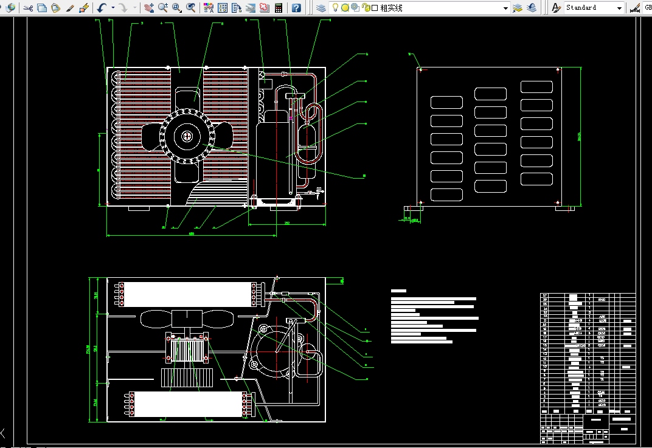
Task: Cut selection with the scissors icon
Action: point(28,7)
